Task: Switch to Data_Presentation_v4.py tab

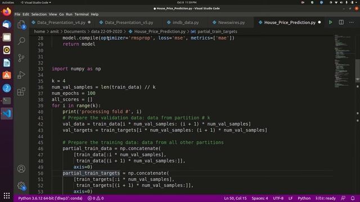Action: 61,22
